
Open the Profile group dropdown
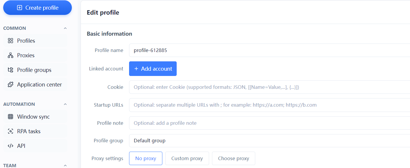click(270, 141)
